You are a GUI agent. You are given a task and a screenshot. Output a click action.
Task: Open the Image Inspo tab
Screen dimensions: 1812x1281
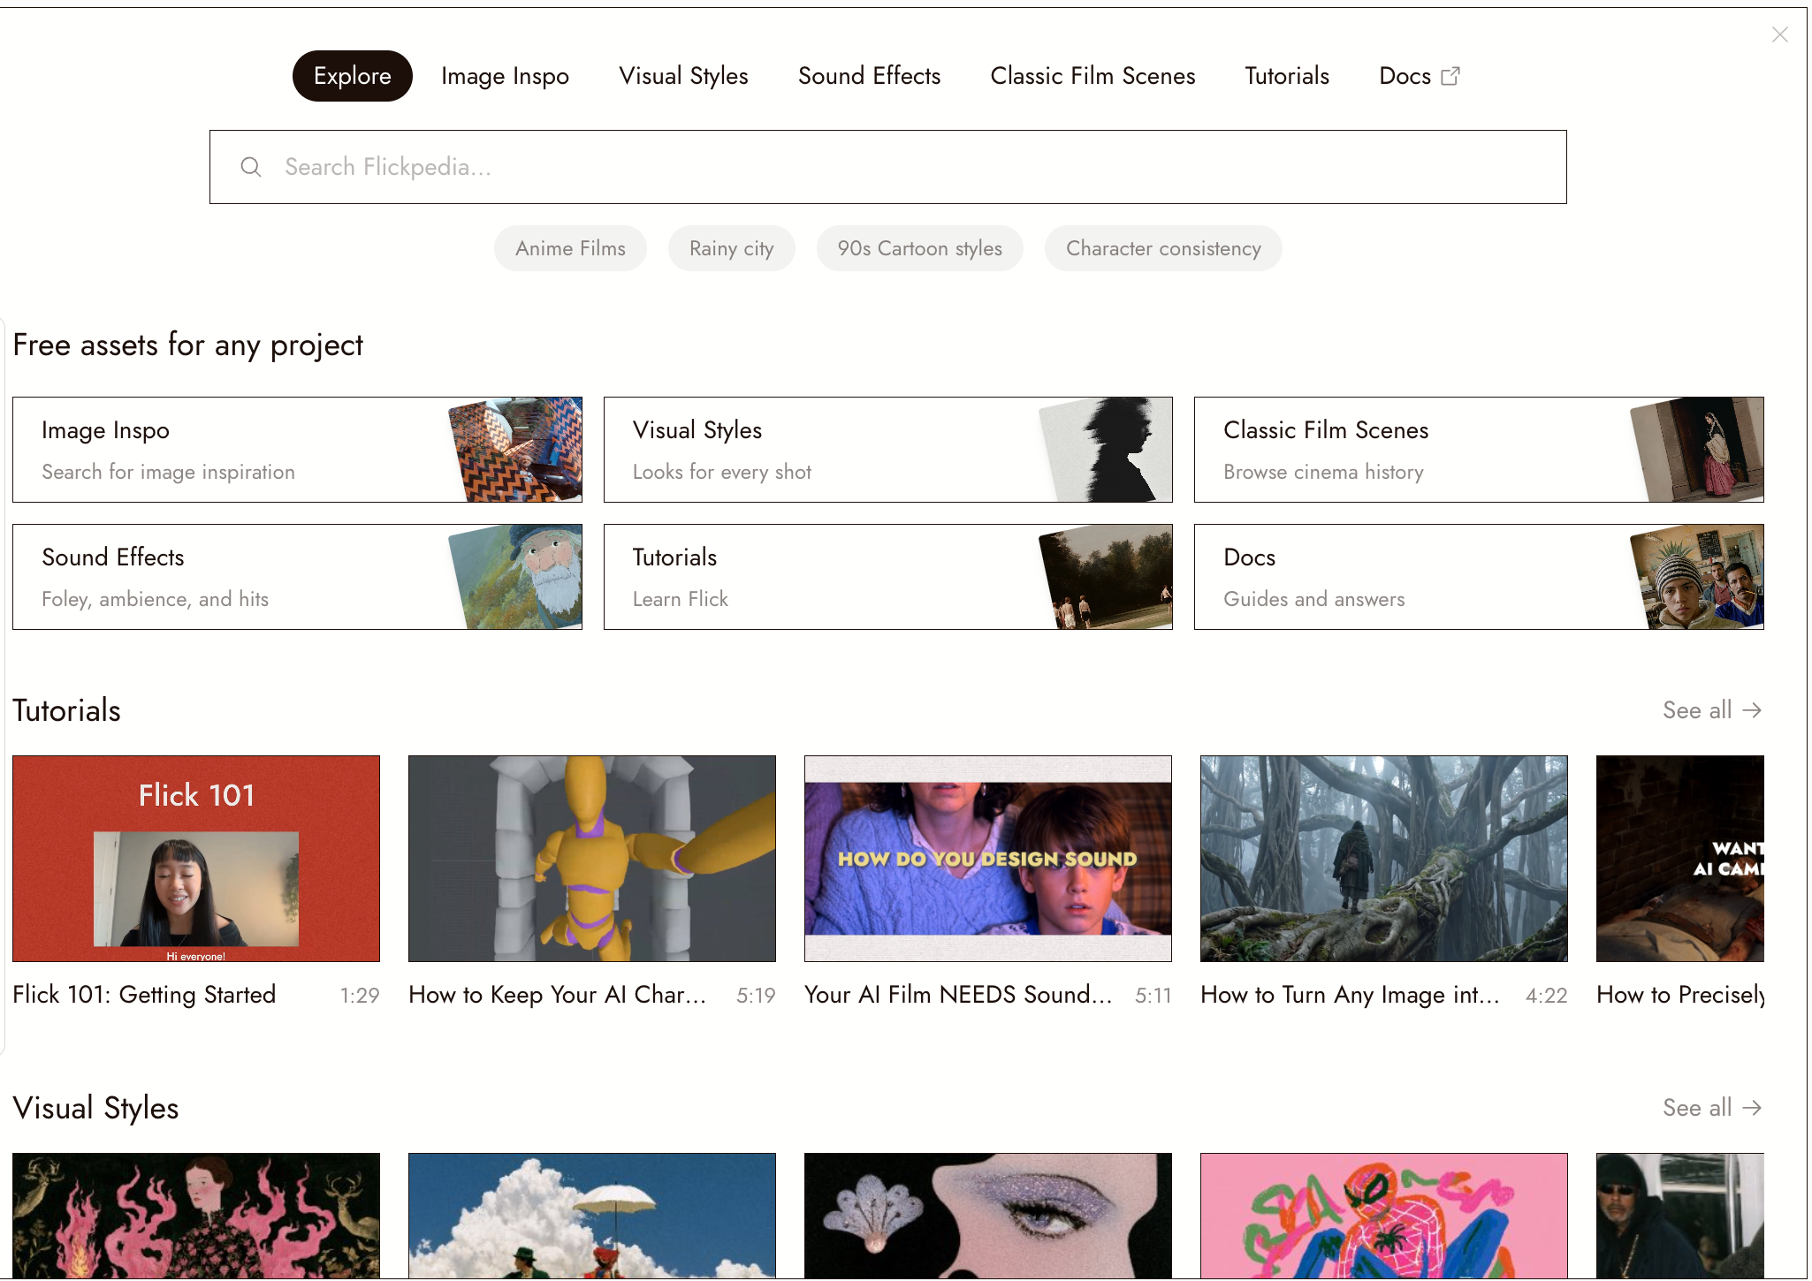pos(505,76)
